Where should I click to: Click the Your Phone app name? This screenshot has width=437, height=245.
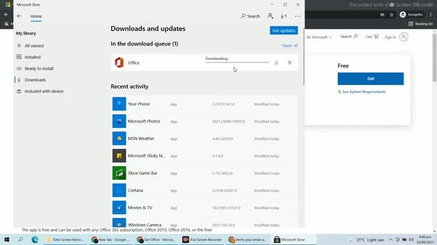(x=139, y=104)
